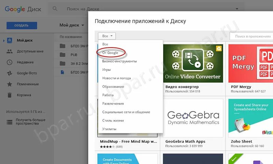Open Недавние in sidebar
The image size is (273, 164).
click(25, 62)
